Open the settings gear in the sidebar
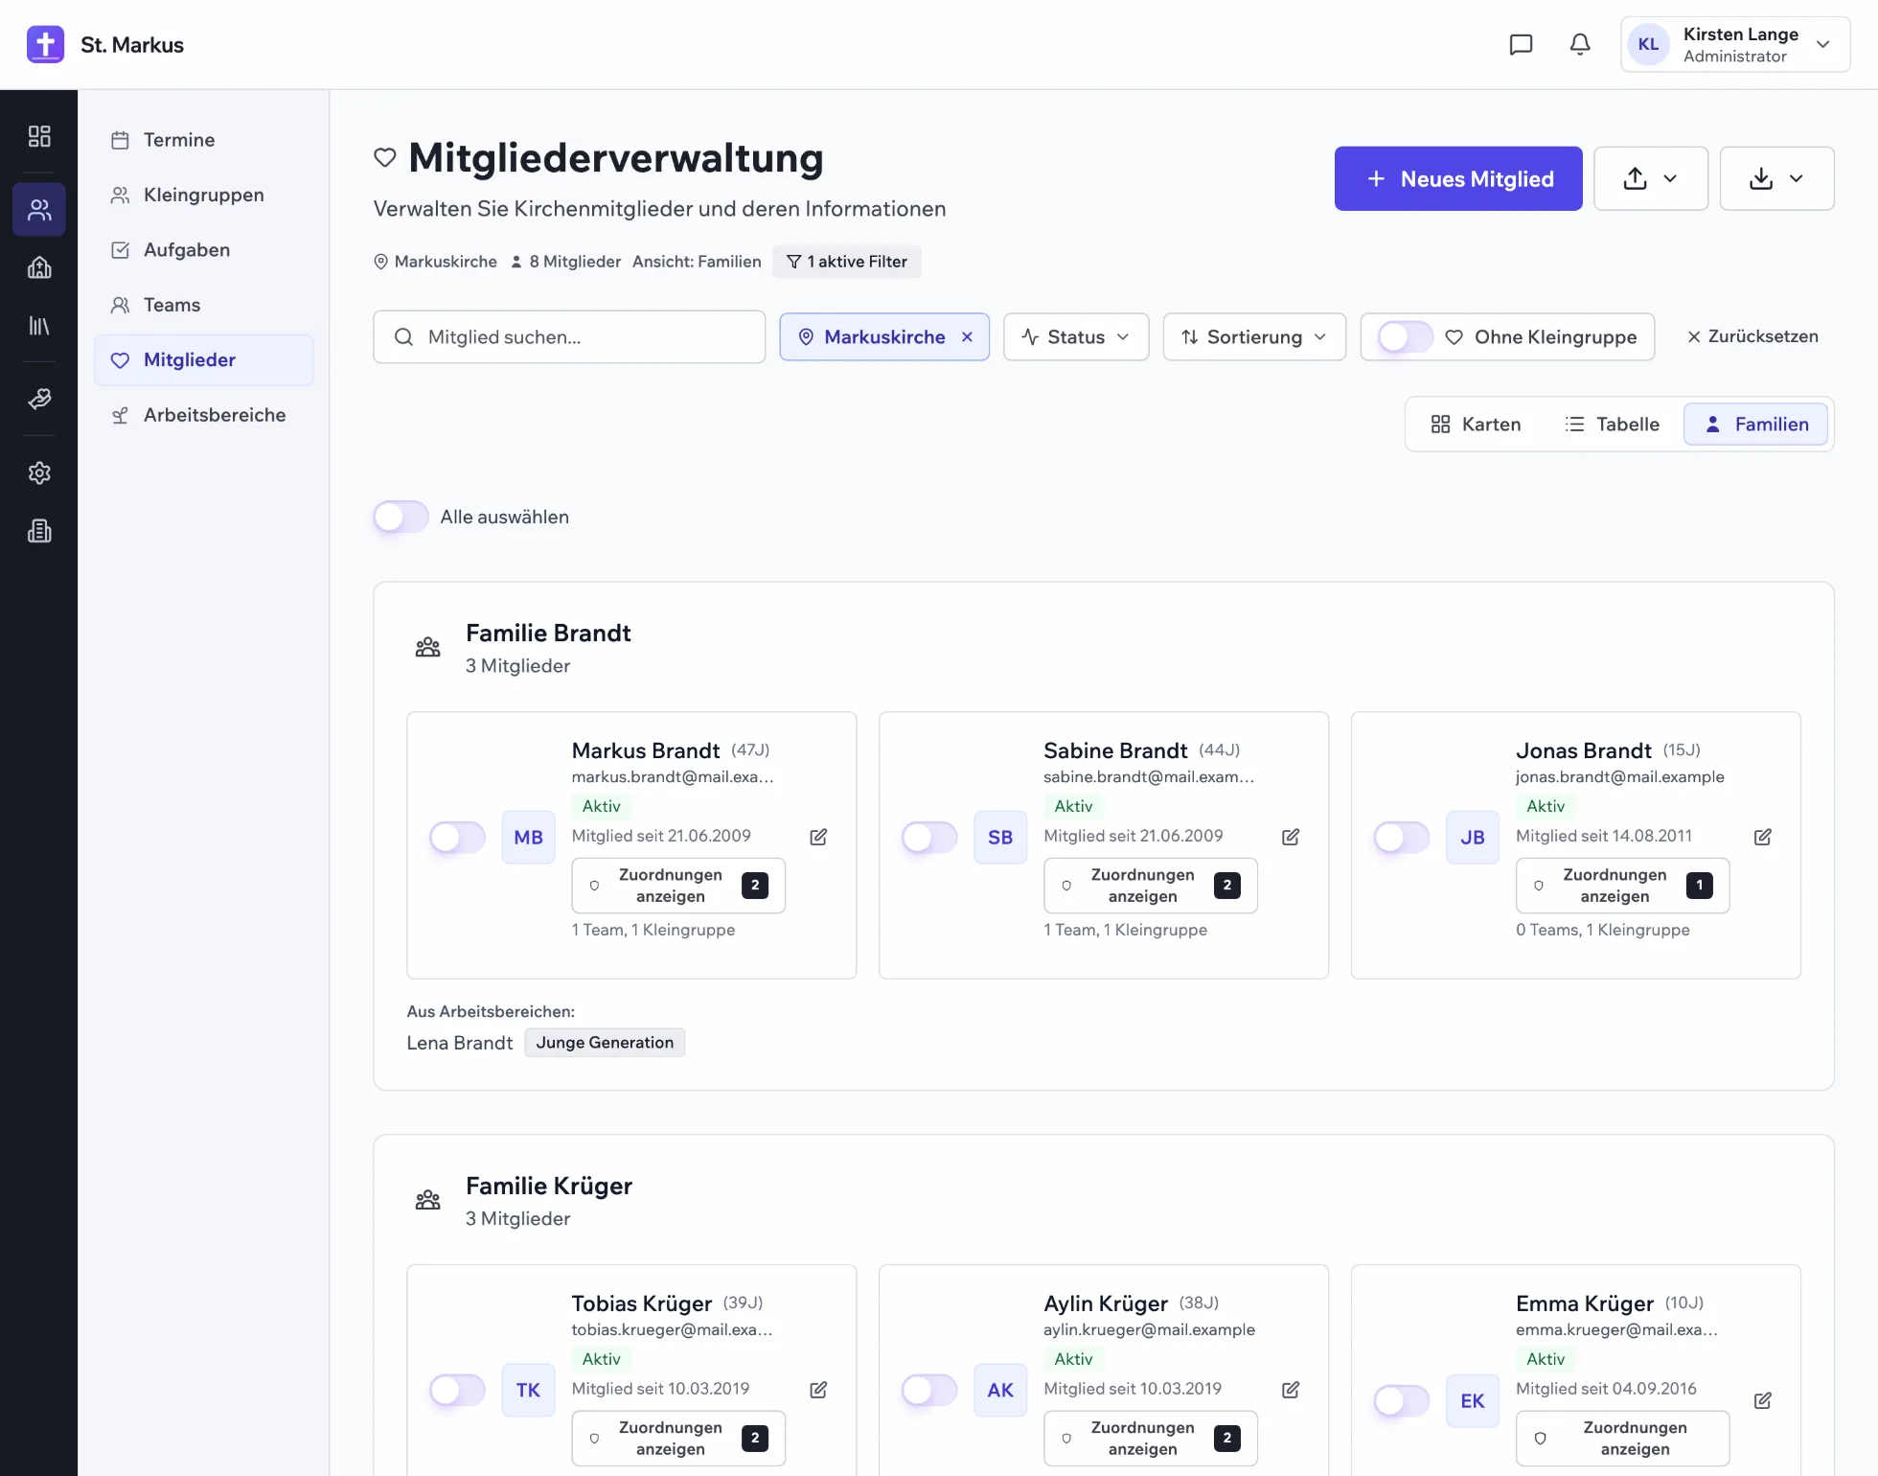The image size is (1878, 1476). (39, 473)
